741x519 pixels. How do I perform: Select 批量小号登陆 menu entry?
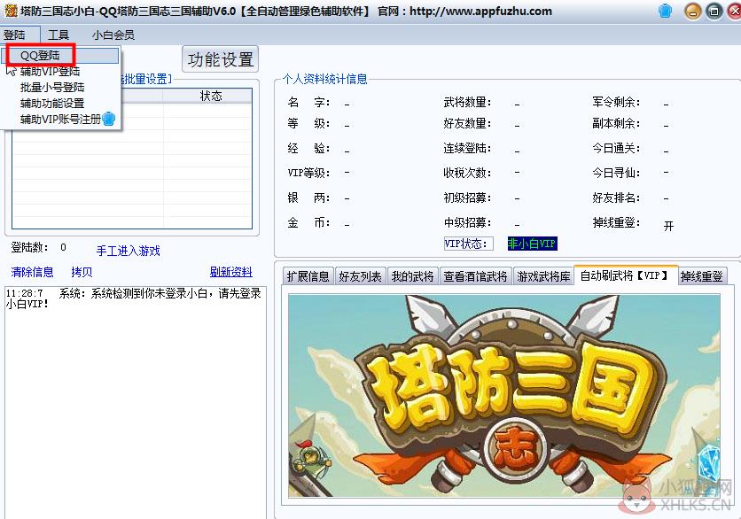pyautogui.click(x=52, y=88)
